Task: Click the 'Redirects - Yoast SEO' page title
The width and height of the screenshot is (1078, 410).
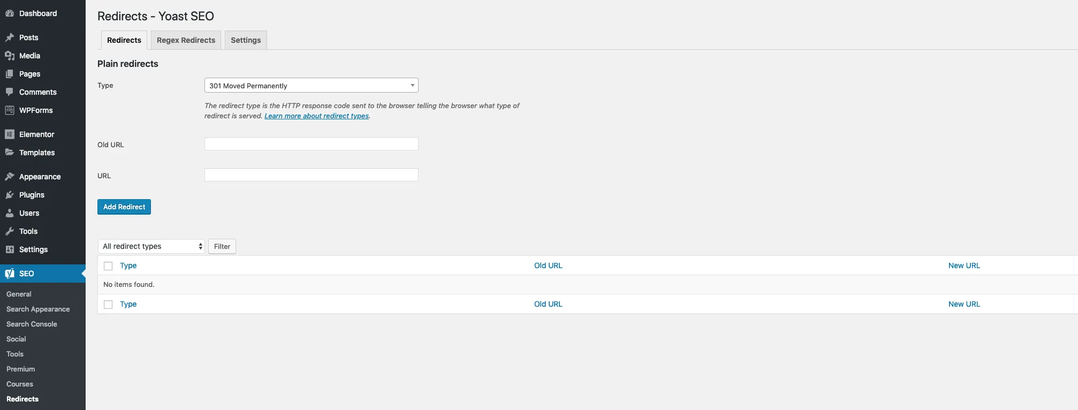Action: [x=156, y=16]
